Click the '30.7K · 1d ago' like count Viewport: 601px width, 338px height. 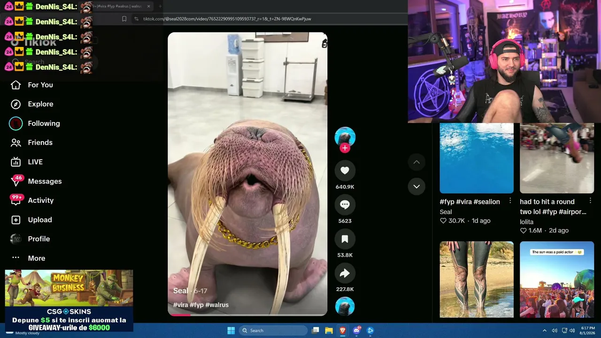click(465, 221)
